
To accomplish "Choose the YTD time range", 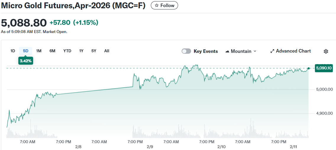I will coord(67,51).
